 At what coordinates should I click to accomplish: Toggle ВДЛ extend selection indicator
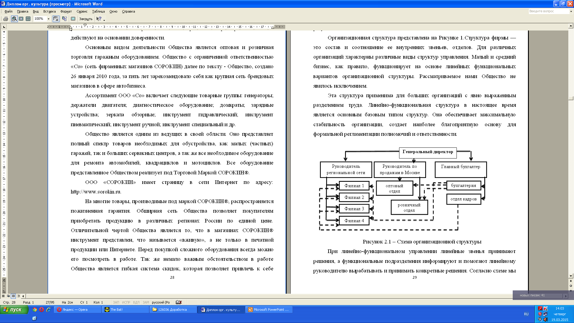(136, 302)
